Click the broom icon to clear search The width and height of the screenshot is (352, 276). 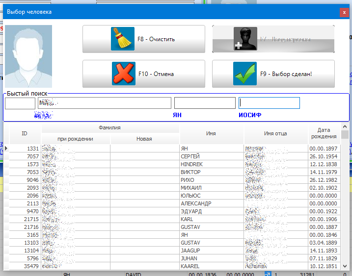coord(123,39)
